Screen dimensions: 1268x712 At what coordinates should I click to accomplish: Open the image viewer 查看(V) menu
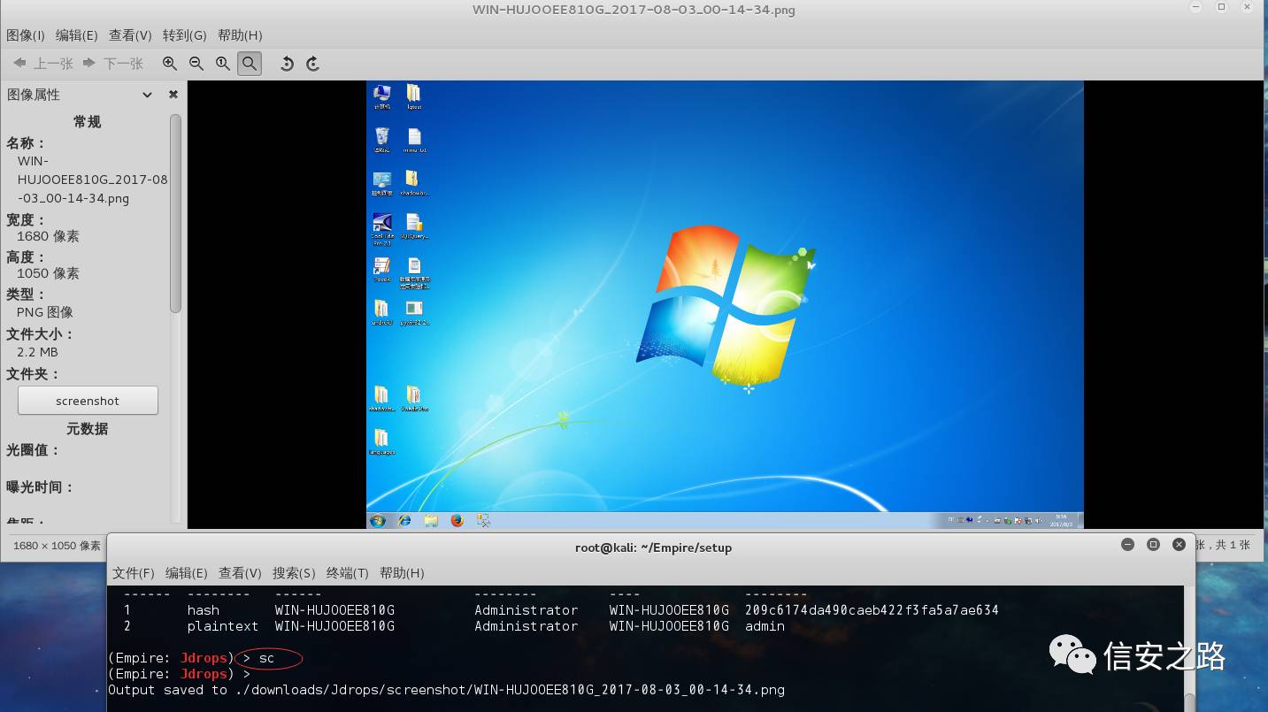(x=130, y=35)
